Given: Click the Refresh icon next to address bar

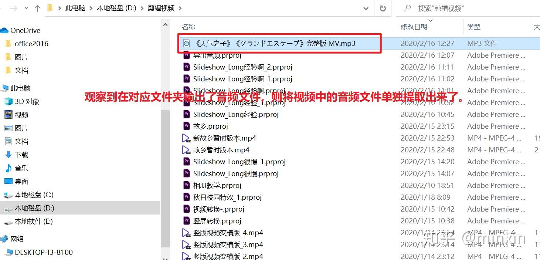Looking at the screenshot, I should 383,8.
